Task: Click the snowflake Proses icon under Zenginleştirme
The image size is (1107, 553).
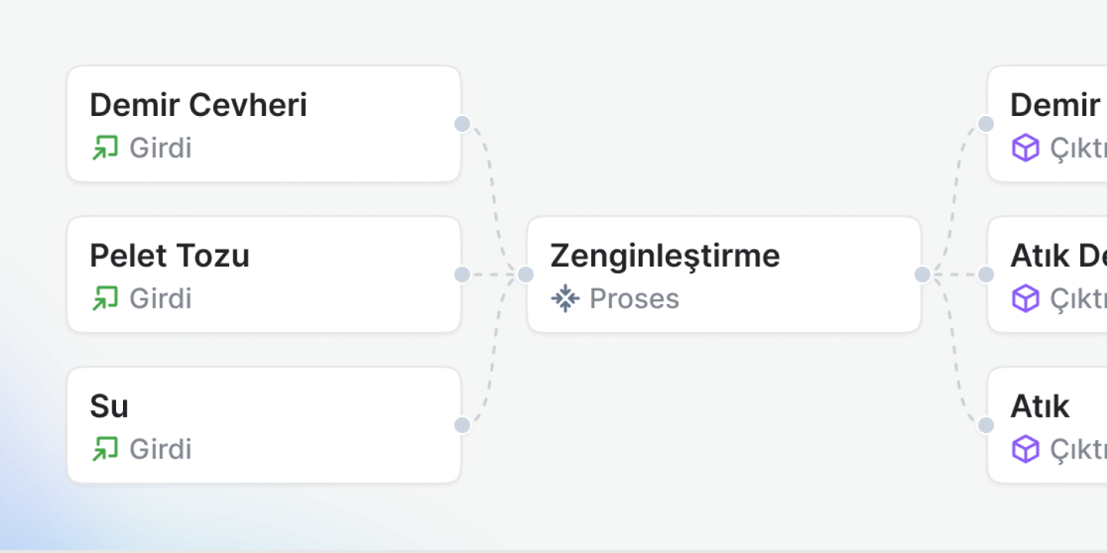Action: tap(565, 299)
